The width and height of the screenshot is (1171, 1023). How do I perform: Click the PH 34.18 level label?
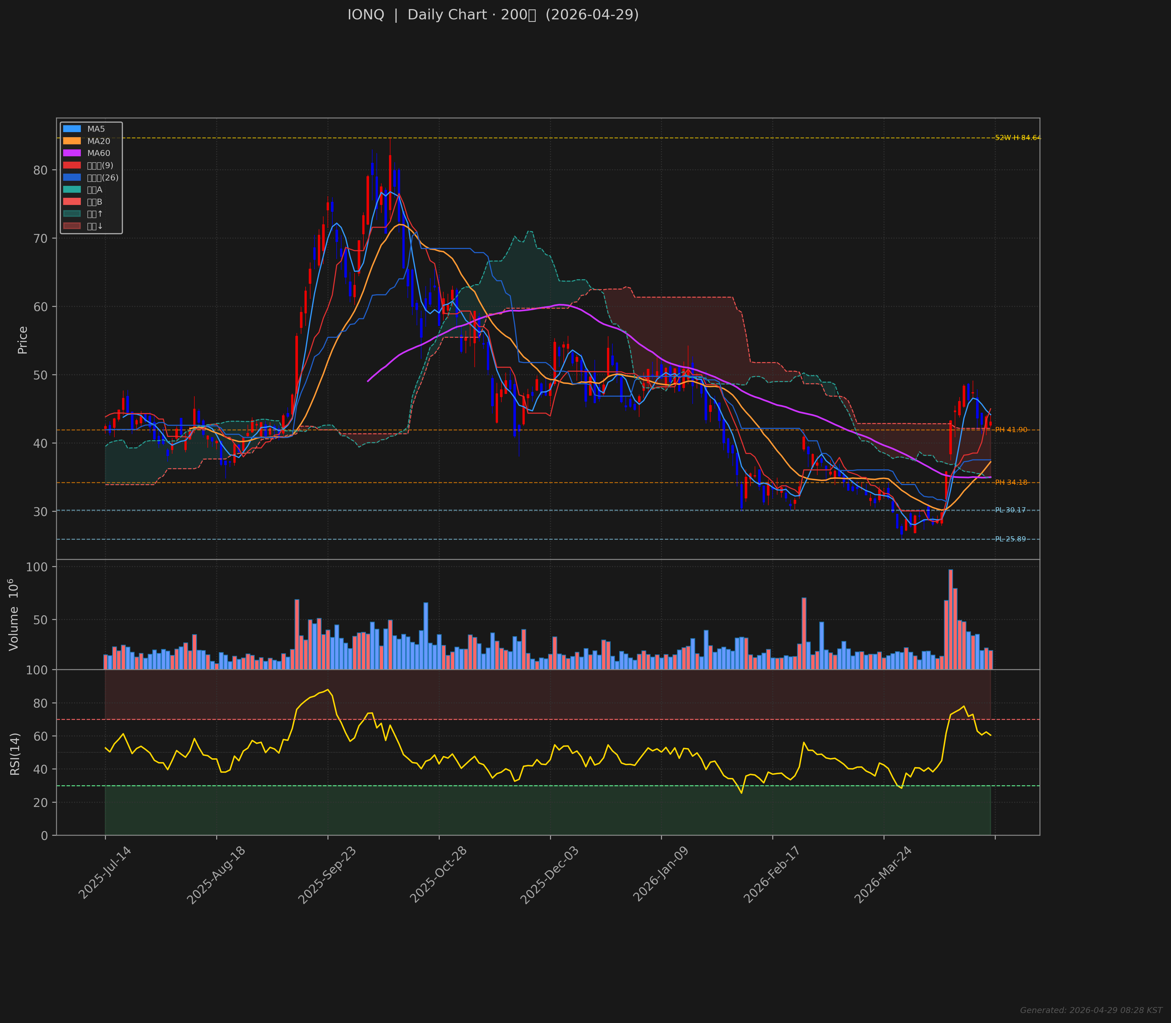(x=1011, y=482)
